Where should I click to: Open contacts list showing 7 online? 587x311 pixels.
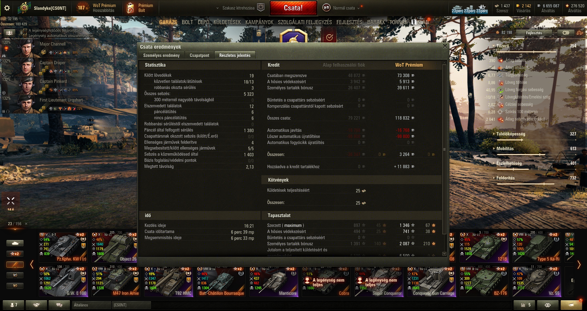[14, 305]
